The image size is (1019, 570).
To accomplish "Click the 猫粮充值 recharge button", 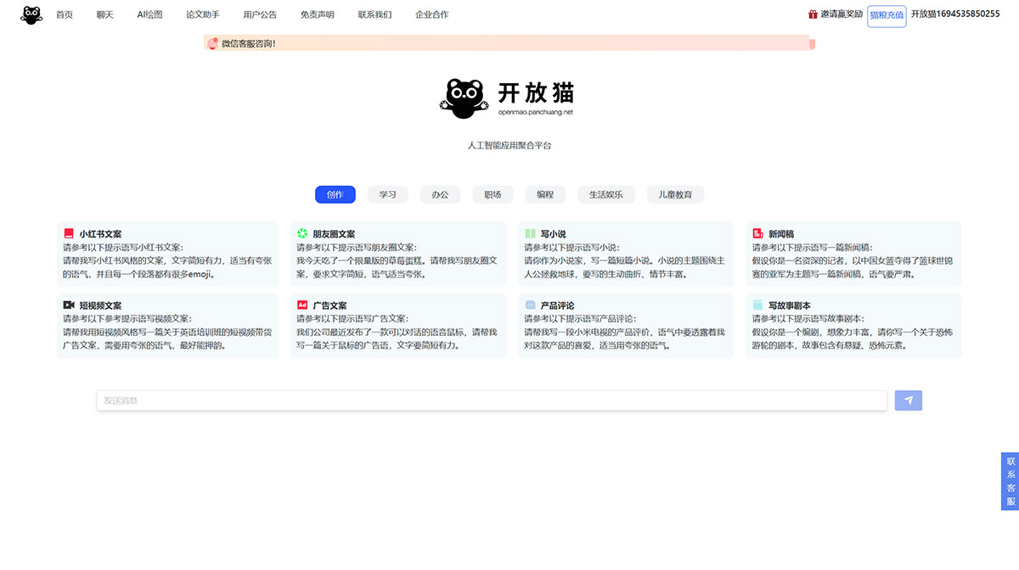I will click(x=885, y=14).
